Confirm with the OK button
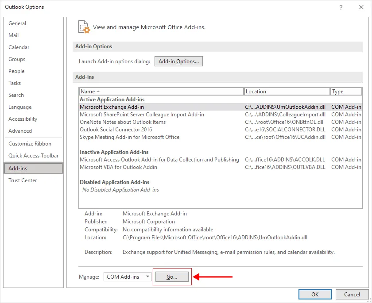 [315, 295]
